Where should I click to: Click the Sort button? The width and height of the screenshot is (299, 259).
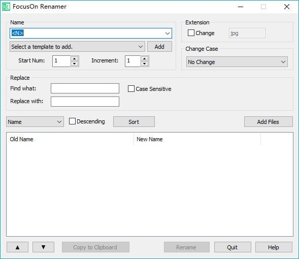coord(134,122)
